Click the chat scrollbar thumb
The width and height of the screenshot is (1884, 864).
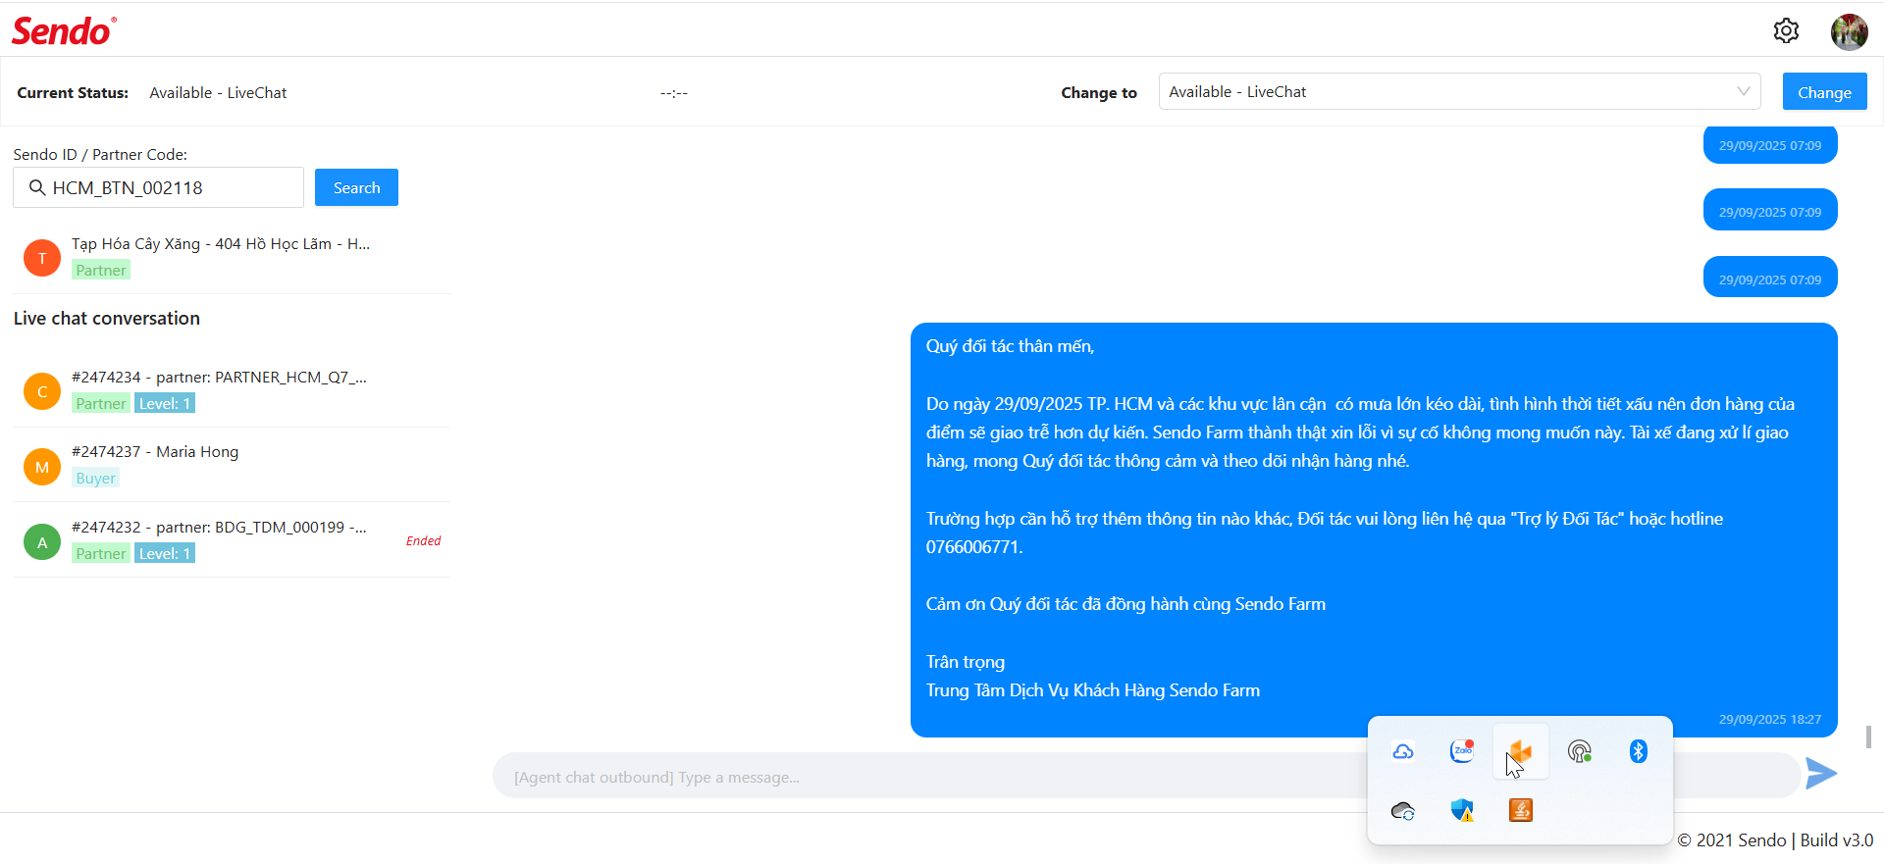[x=1868, y=737]
